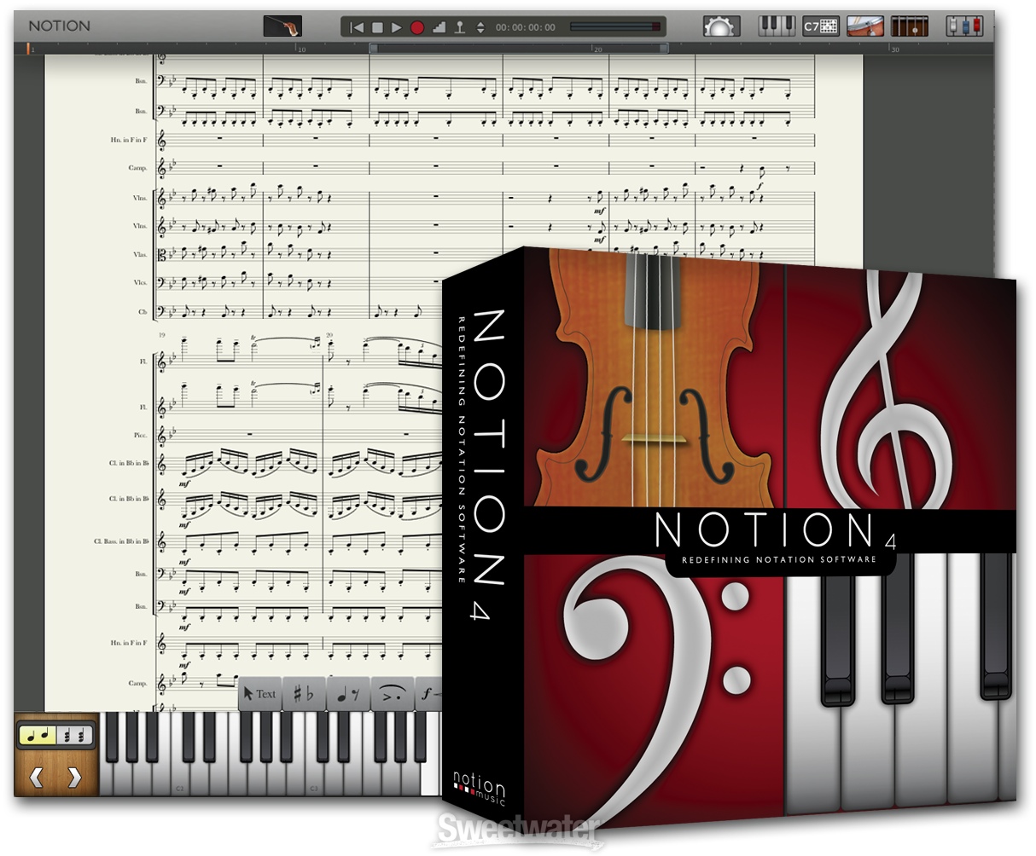Click the C3 key on virtual piano
This screenshot has width=1036, height=856.
pos(312,780)
